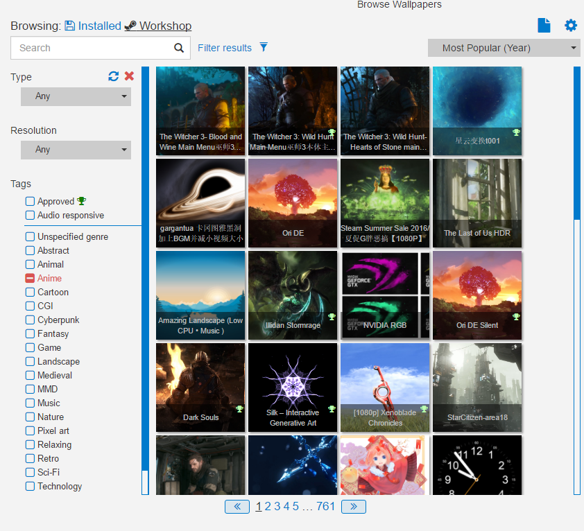
Task: Click trophy badge on Illidan Stormrage
Action: (332, 317)
